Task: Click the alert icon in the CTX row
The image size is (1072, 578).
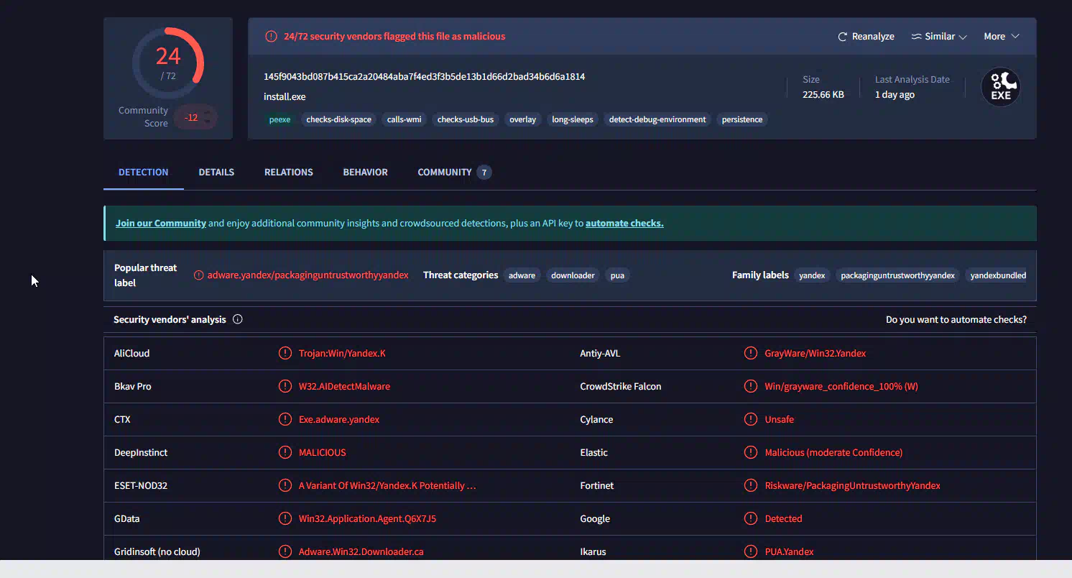Action: 285,419
